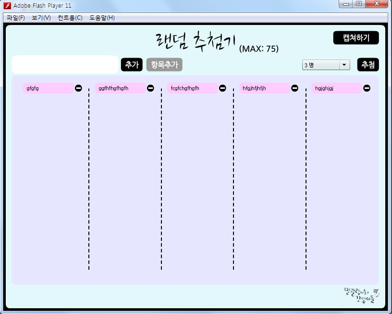Minimize the Flash Player window

click(x=346, y=4)
